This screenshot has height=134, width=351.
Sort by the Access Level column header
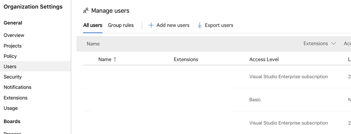point(264,59)
